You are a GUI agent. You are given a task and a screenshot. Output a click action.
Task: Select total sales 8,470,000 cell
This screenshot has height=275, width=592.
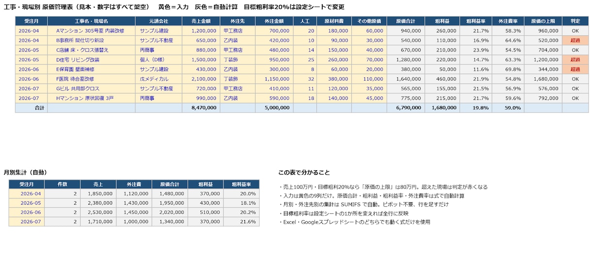tap(201, 108)
